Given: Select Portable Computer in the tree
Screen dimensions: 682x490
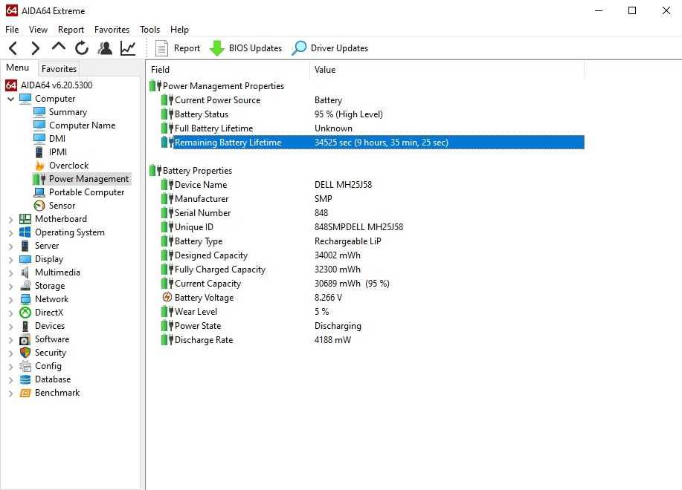Looking at the screenshot, I should coord(86,192).
